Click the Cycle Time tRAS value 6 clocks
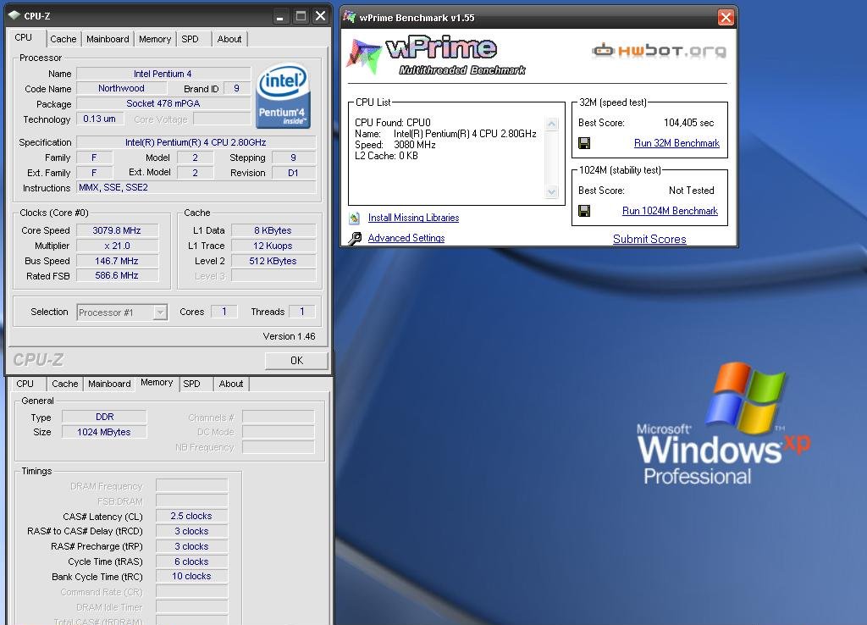 [x=191, y=561]
